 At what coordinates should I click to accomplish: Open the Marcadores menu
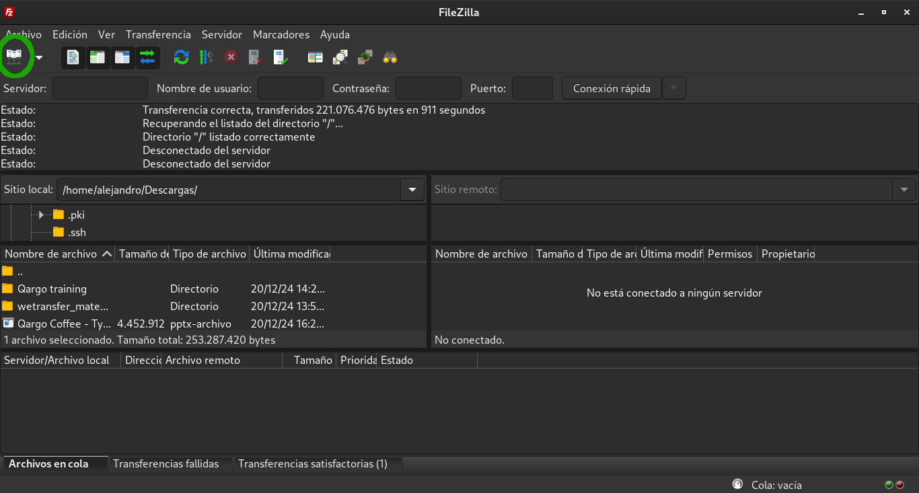coord(281,34)
